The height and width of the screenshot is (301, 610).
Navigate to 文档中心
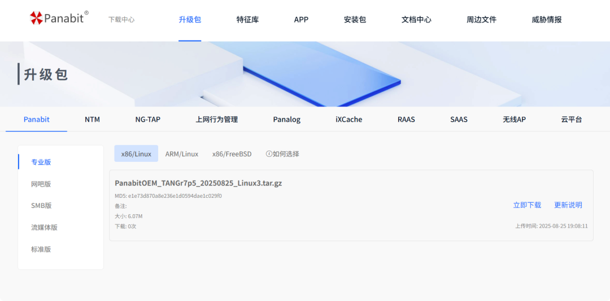coord(416,20)
